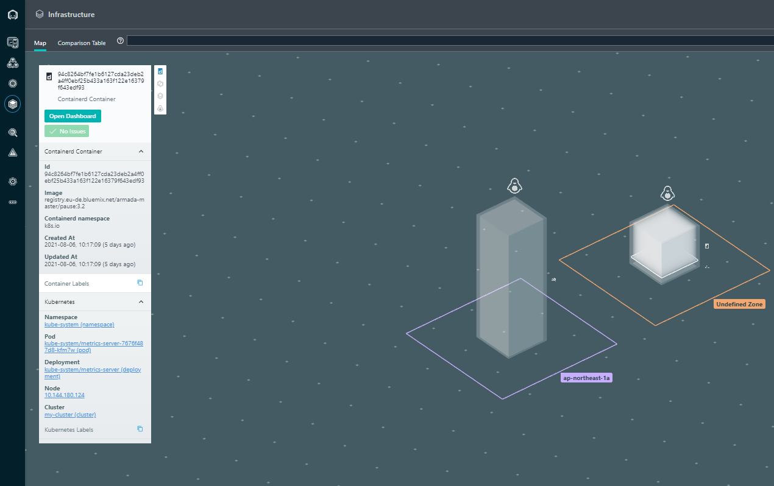Viewport: 774px width, 486px height.
Task: Open the Kubernetes sidebar icon
Action: tap(13, 83)
